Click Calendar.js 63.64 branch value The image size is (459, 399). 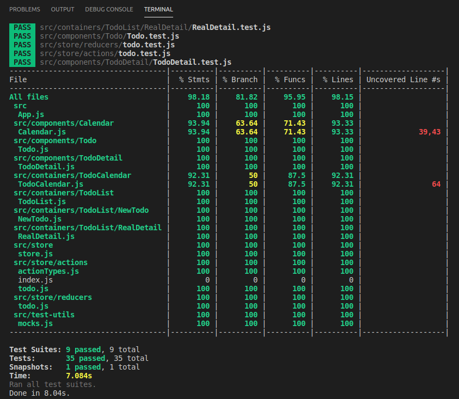(x=247, y=132)
